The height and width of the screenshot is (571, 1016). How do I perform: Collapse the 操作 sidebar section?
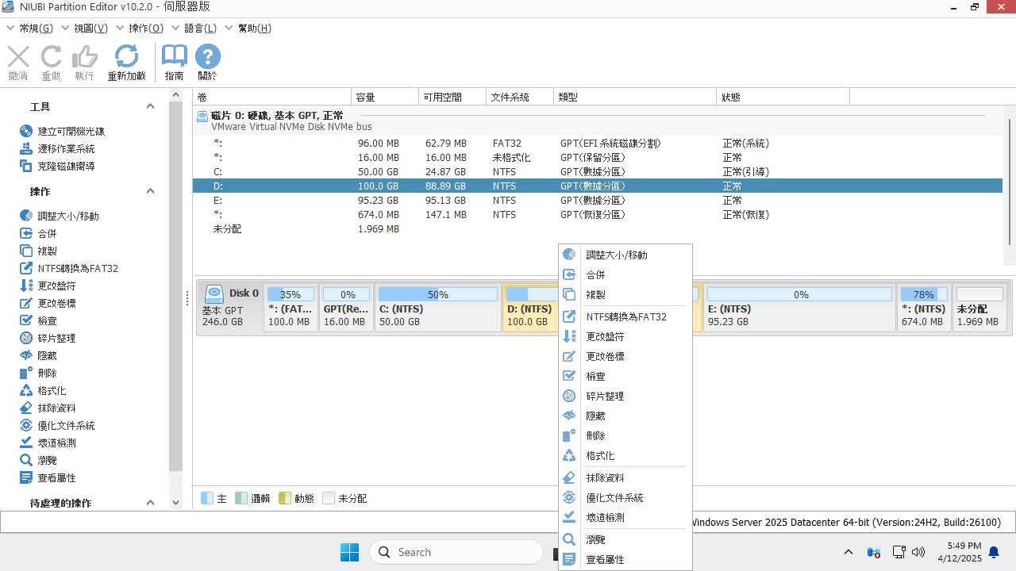click(x=150, y=191)
